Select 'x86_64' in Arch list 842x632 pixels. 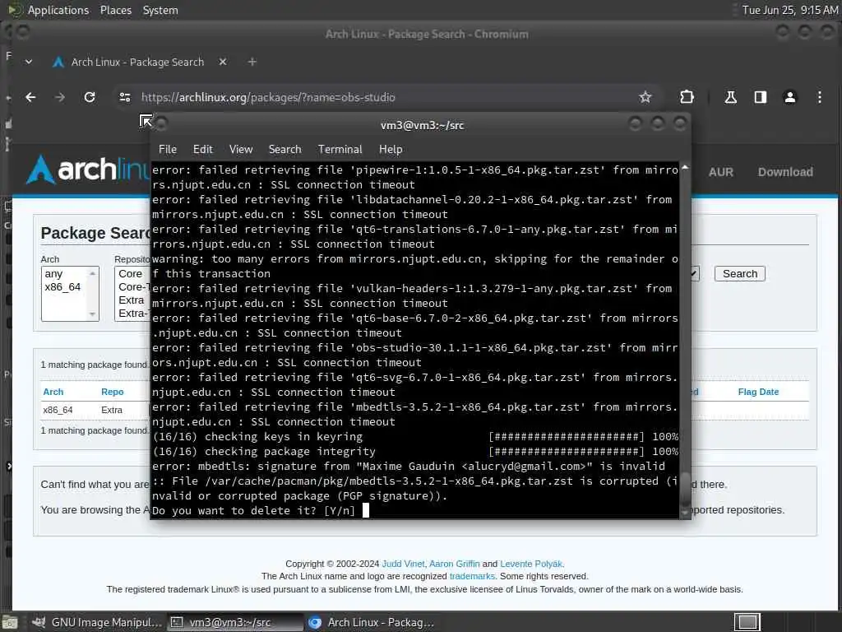(62, 287)
